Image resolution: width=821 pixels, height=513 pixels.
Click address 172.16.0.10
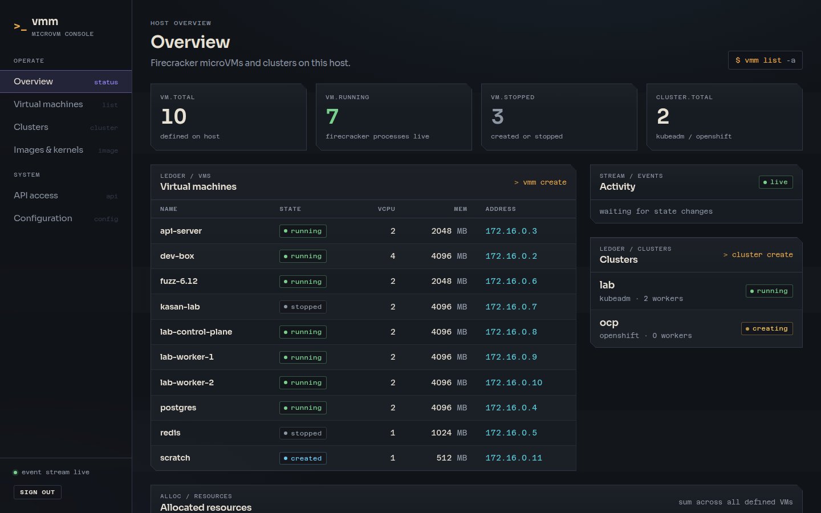(514, 382)
